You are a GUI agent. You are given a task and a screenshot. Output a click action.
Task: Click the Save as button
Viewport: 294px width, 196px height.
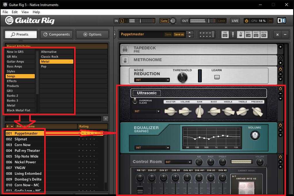click(179, 34)
